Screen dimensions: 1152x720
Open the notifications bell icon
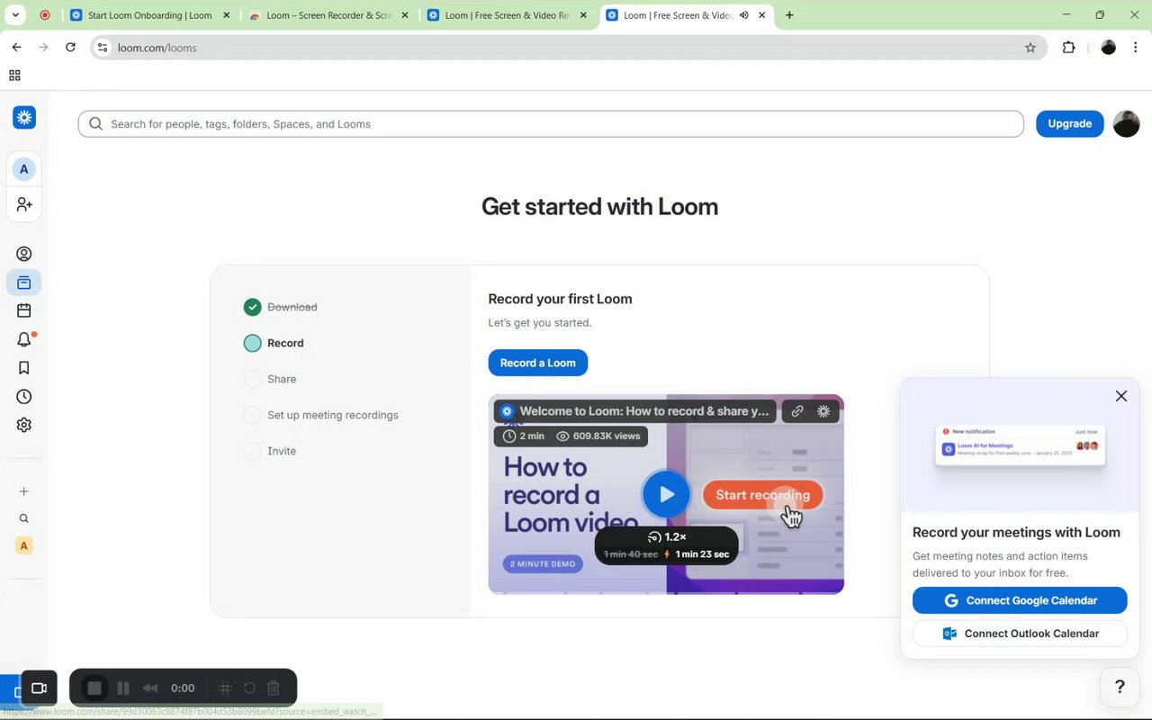pos(24,339)
